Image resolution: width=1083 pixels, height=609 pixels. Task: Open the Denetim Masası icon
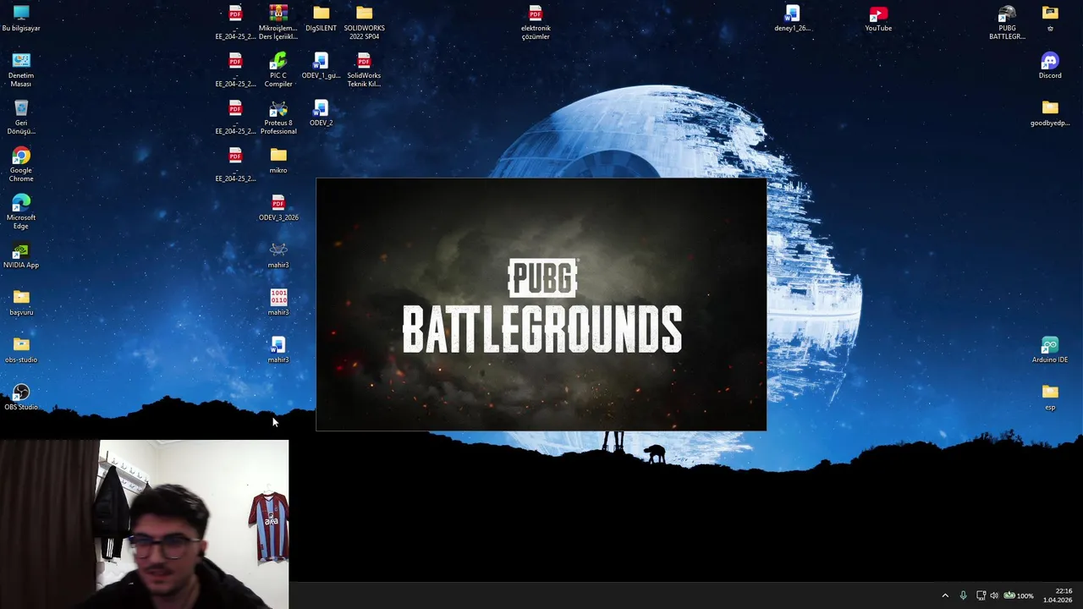point(21,69)
